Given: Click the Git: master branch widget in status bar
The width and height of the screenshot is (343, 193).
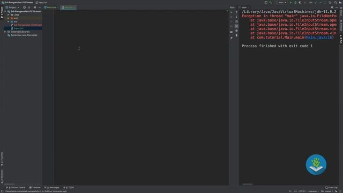Looking at the screenshot, I should [327, 191].
